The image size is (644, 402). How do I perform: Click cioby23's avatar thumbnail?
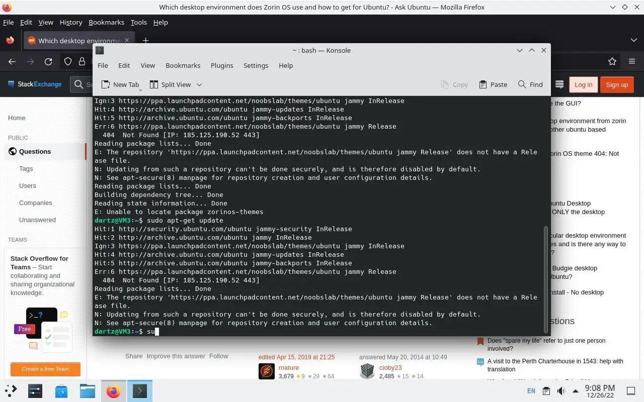367,371
